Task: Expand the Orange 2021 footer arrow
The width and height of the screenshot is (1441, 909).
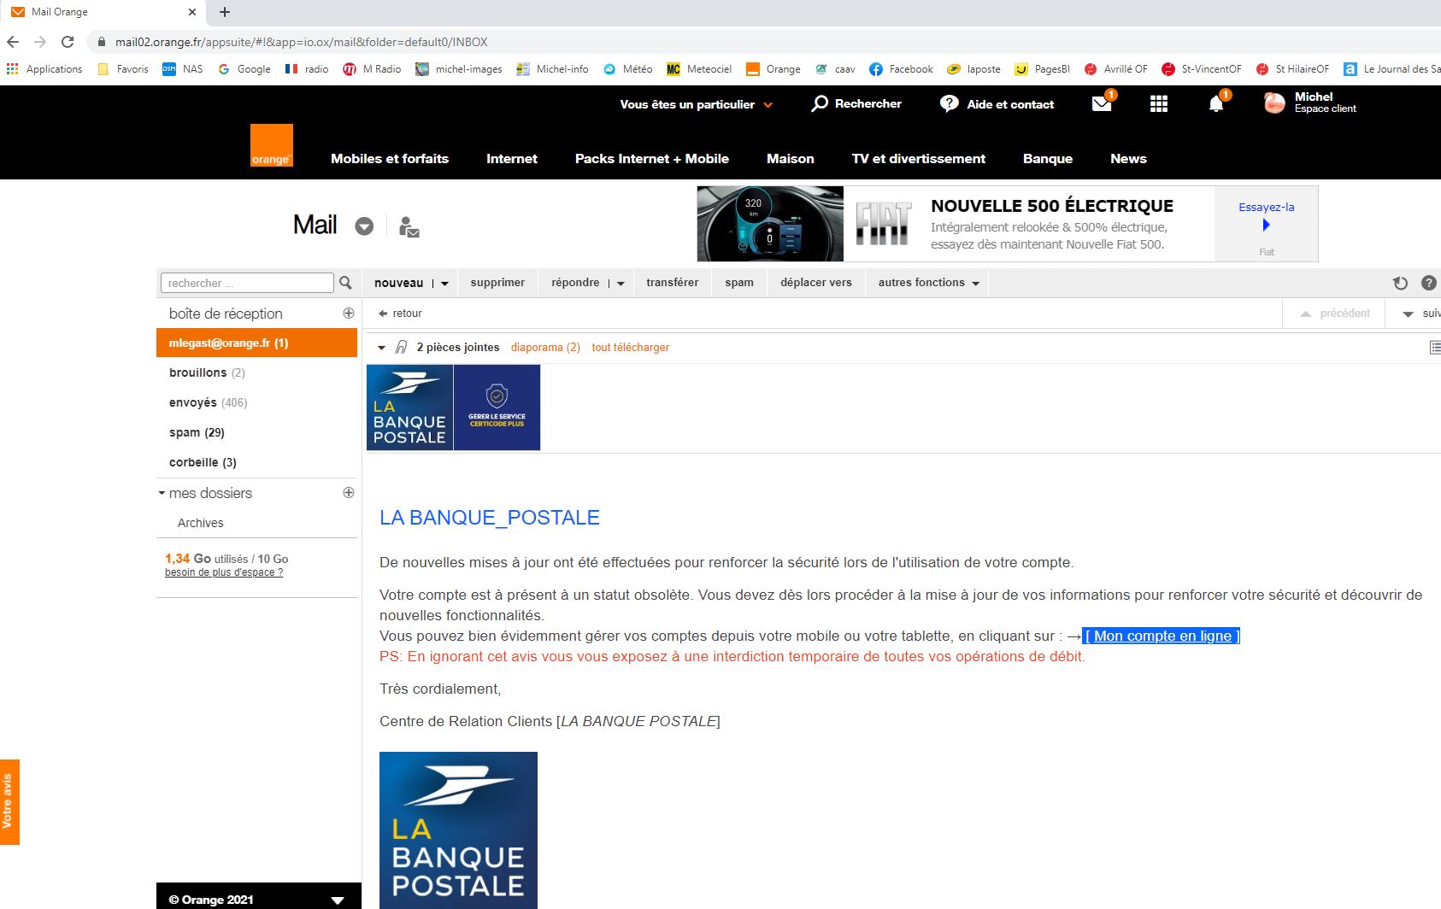Action: coord(338,900)
